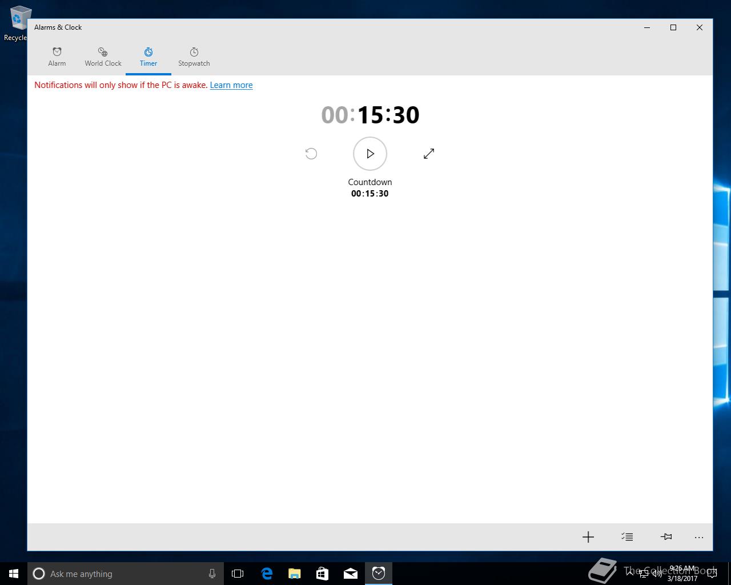Switch to the Alarm tab
The image size is (731, 585).
[x=57, y=57]
